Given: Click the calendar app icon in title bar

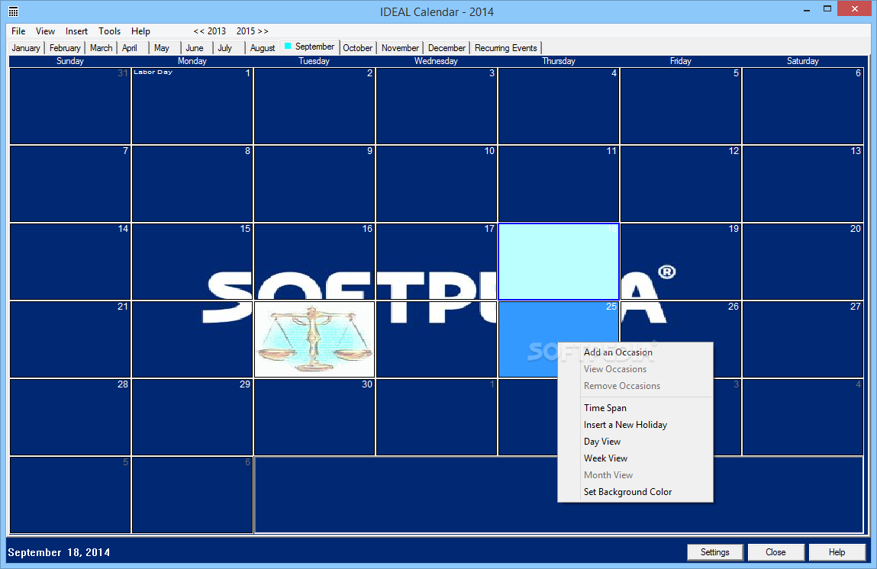Looking at the screenshot, I should tap(14, 11).
